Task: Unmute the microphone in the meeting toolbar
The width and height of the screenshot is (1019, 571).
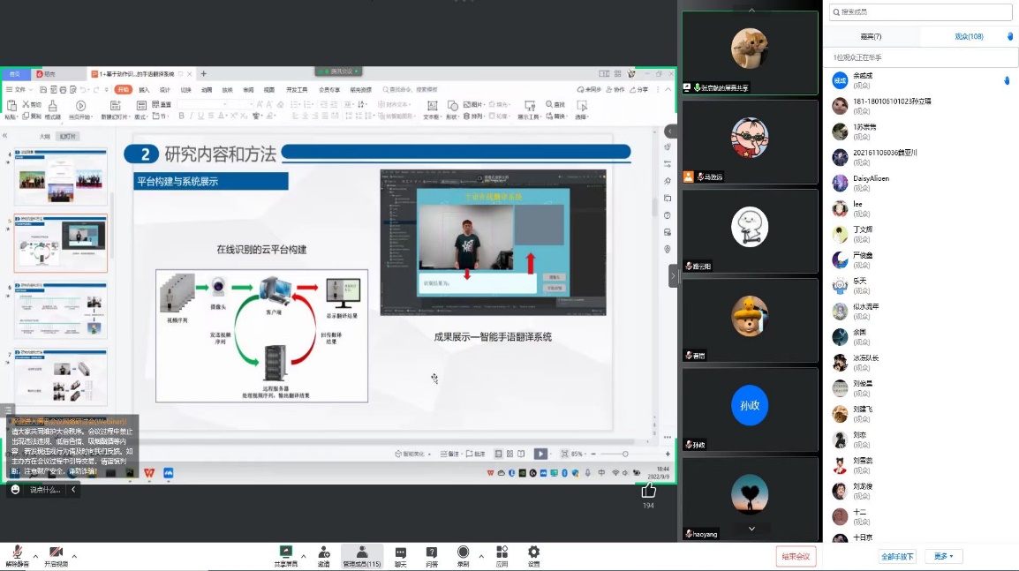Action: pyautogui.click(x=17, y=553)
